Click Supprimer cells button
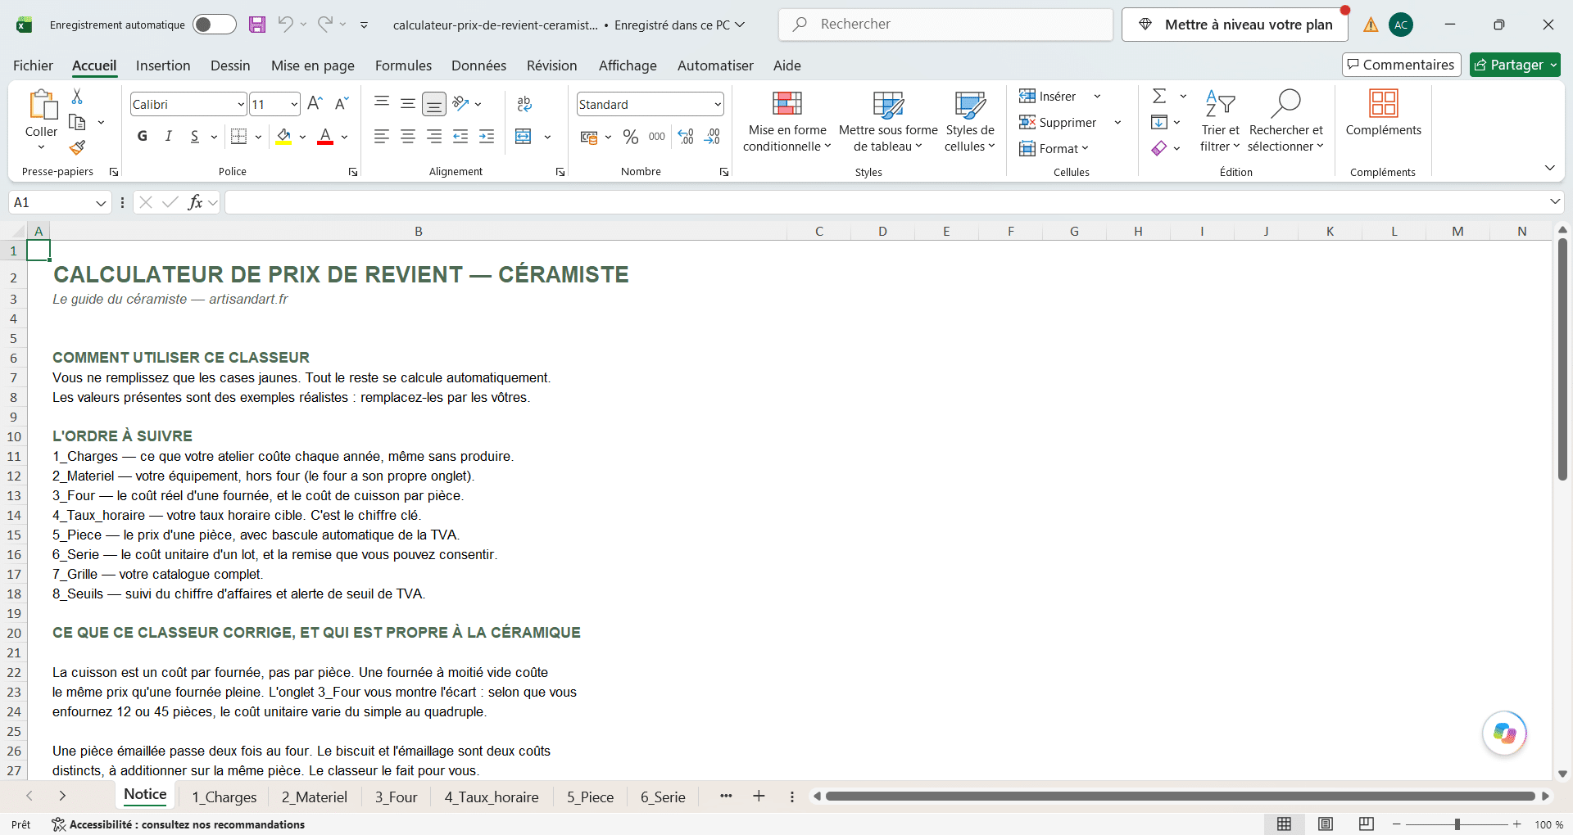Viewport: 1573px width, 835px height. 1058,123
